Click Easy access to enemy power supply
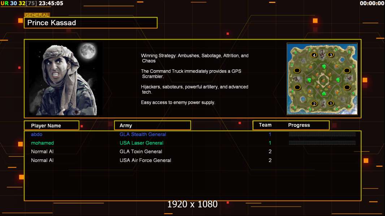 point(178,103)
